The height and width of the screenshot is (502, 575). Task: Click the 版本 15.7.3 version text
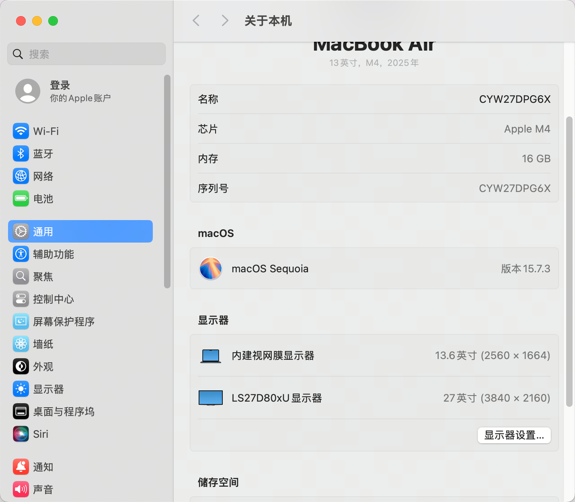tap(526, 269)
